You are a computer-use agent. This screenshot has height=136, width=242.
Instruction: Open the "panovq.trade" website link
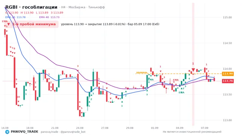(x=50, y=132)
